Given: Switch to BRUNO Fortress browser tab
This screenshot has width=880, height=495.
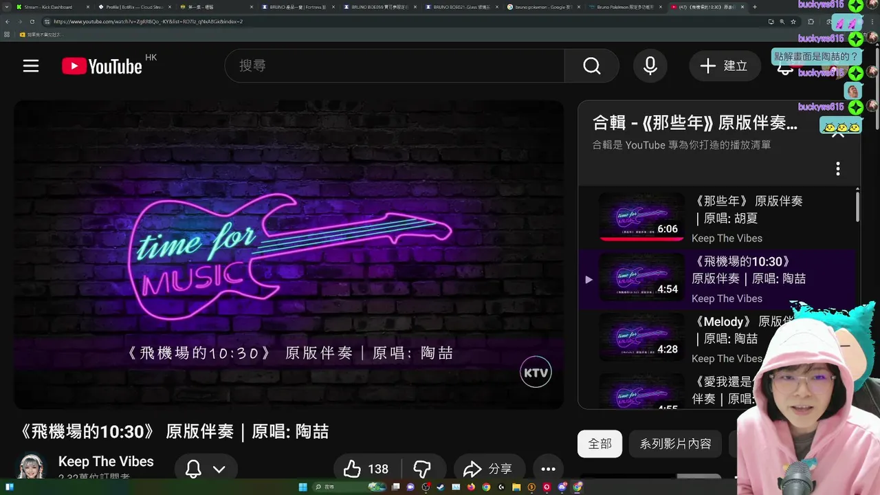Looking at the screenshot, I should [x=298, y=7].
